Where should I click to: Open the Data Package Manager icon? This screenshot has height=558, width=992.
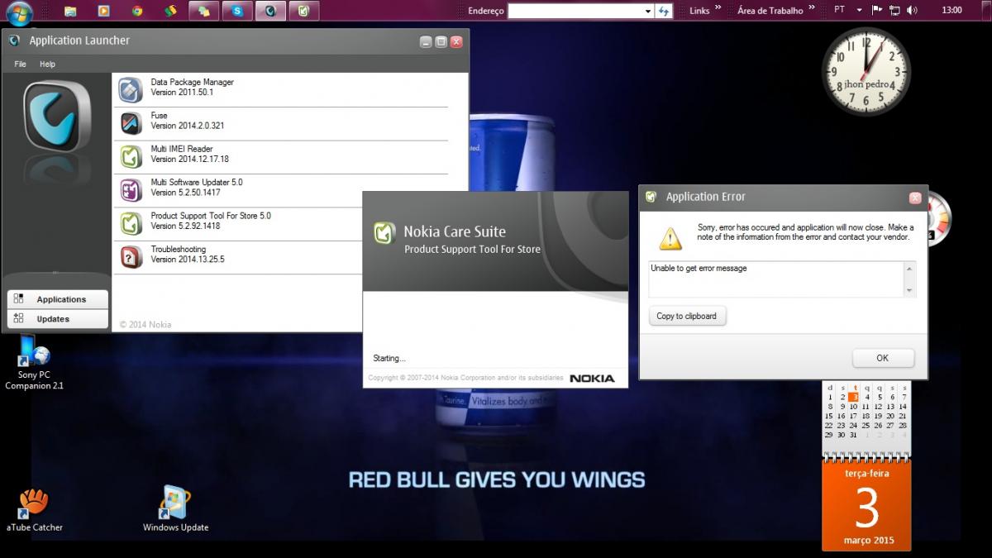(131, 89)
